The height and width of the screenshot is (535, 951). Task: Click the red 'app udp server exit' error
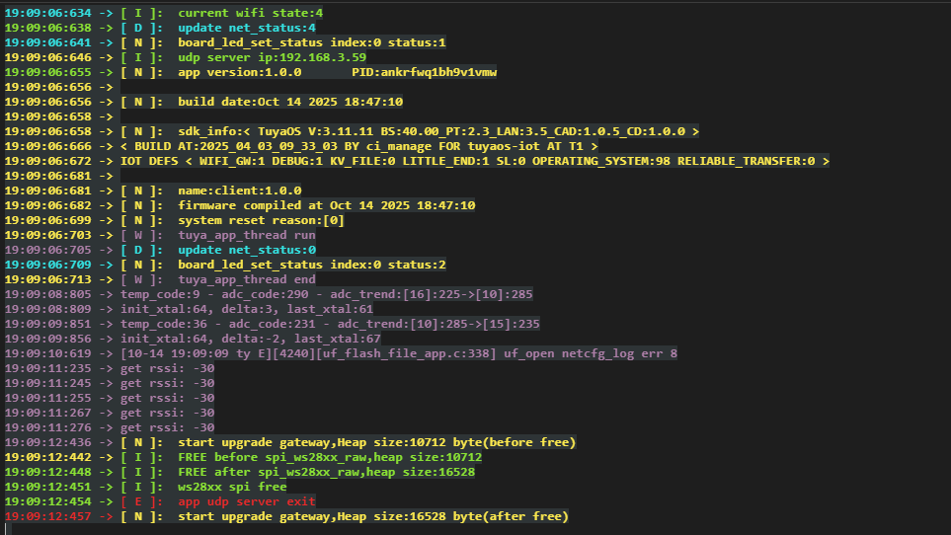pos(246,501)
